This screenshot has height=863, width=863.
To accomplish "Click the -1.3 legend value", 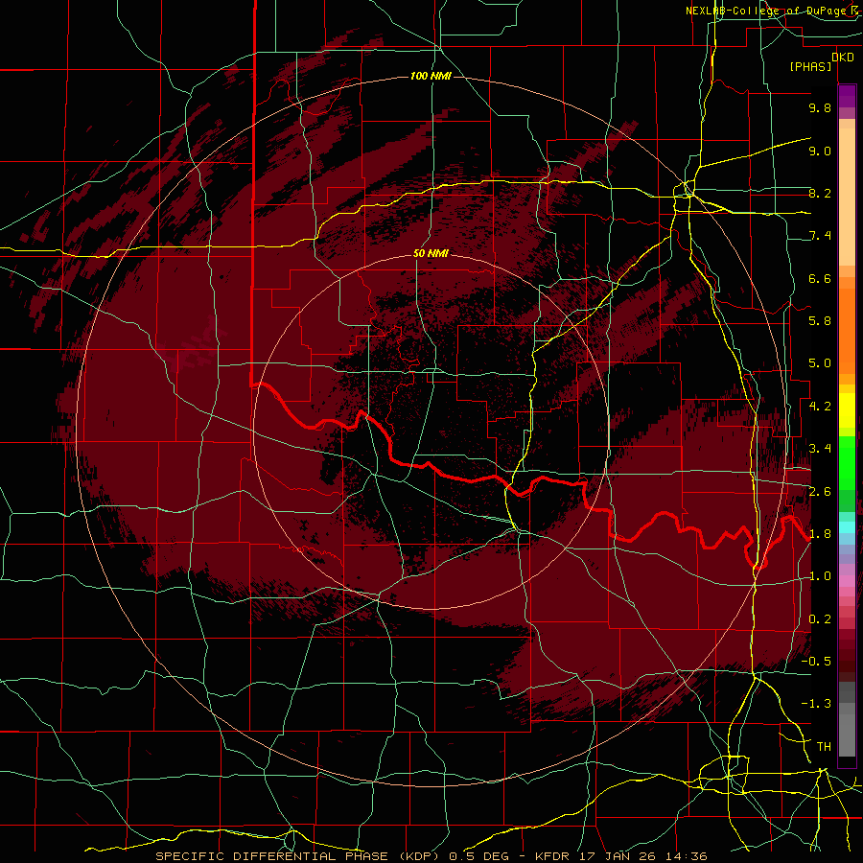I will click(x=817, y=704).
